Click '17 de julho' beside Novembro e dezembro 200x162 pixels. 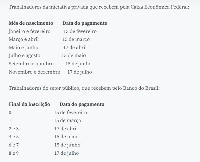coord(80,72)
